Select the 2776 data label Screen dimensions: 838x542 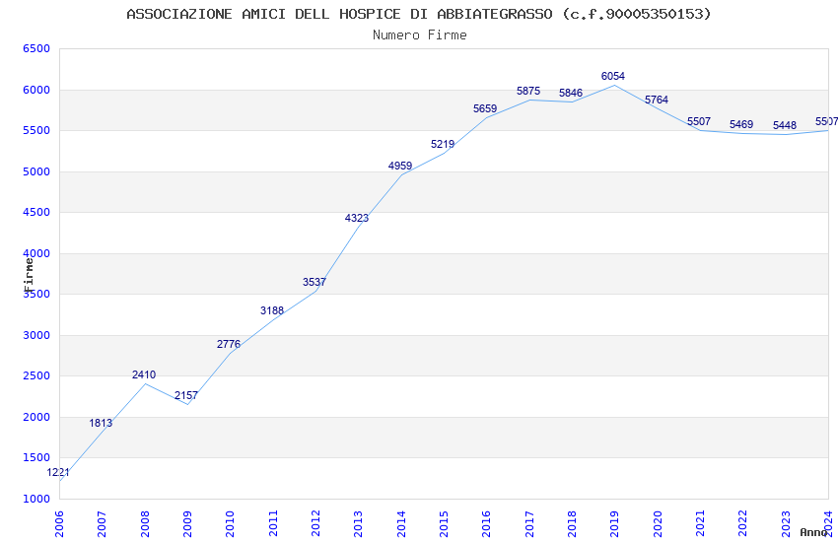229,345
